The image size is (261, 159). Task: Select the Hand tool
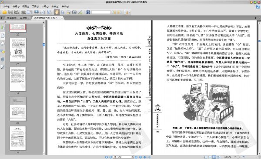(57, 12)
